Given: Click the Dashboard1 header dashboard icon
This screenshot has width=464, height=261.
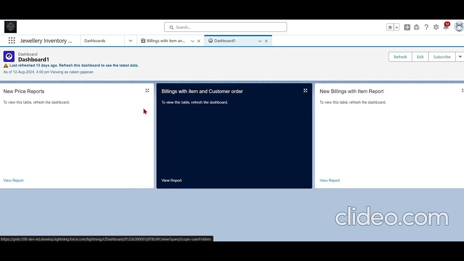Looking at the screenshot, I should [9, 57].
